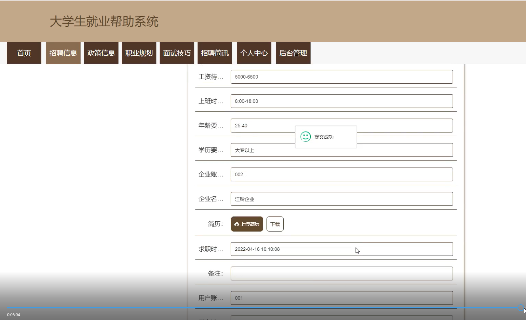Go to the 招聘简讯 section

coord(215,53)
